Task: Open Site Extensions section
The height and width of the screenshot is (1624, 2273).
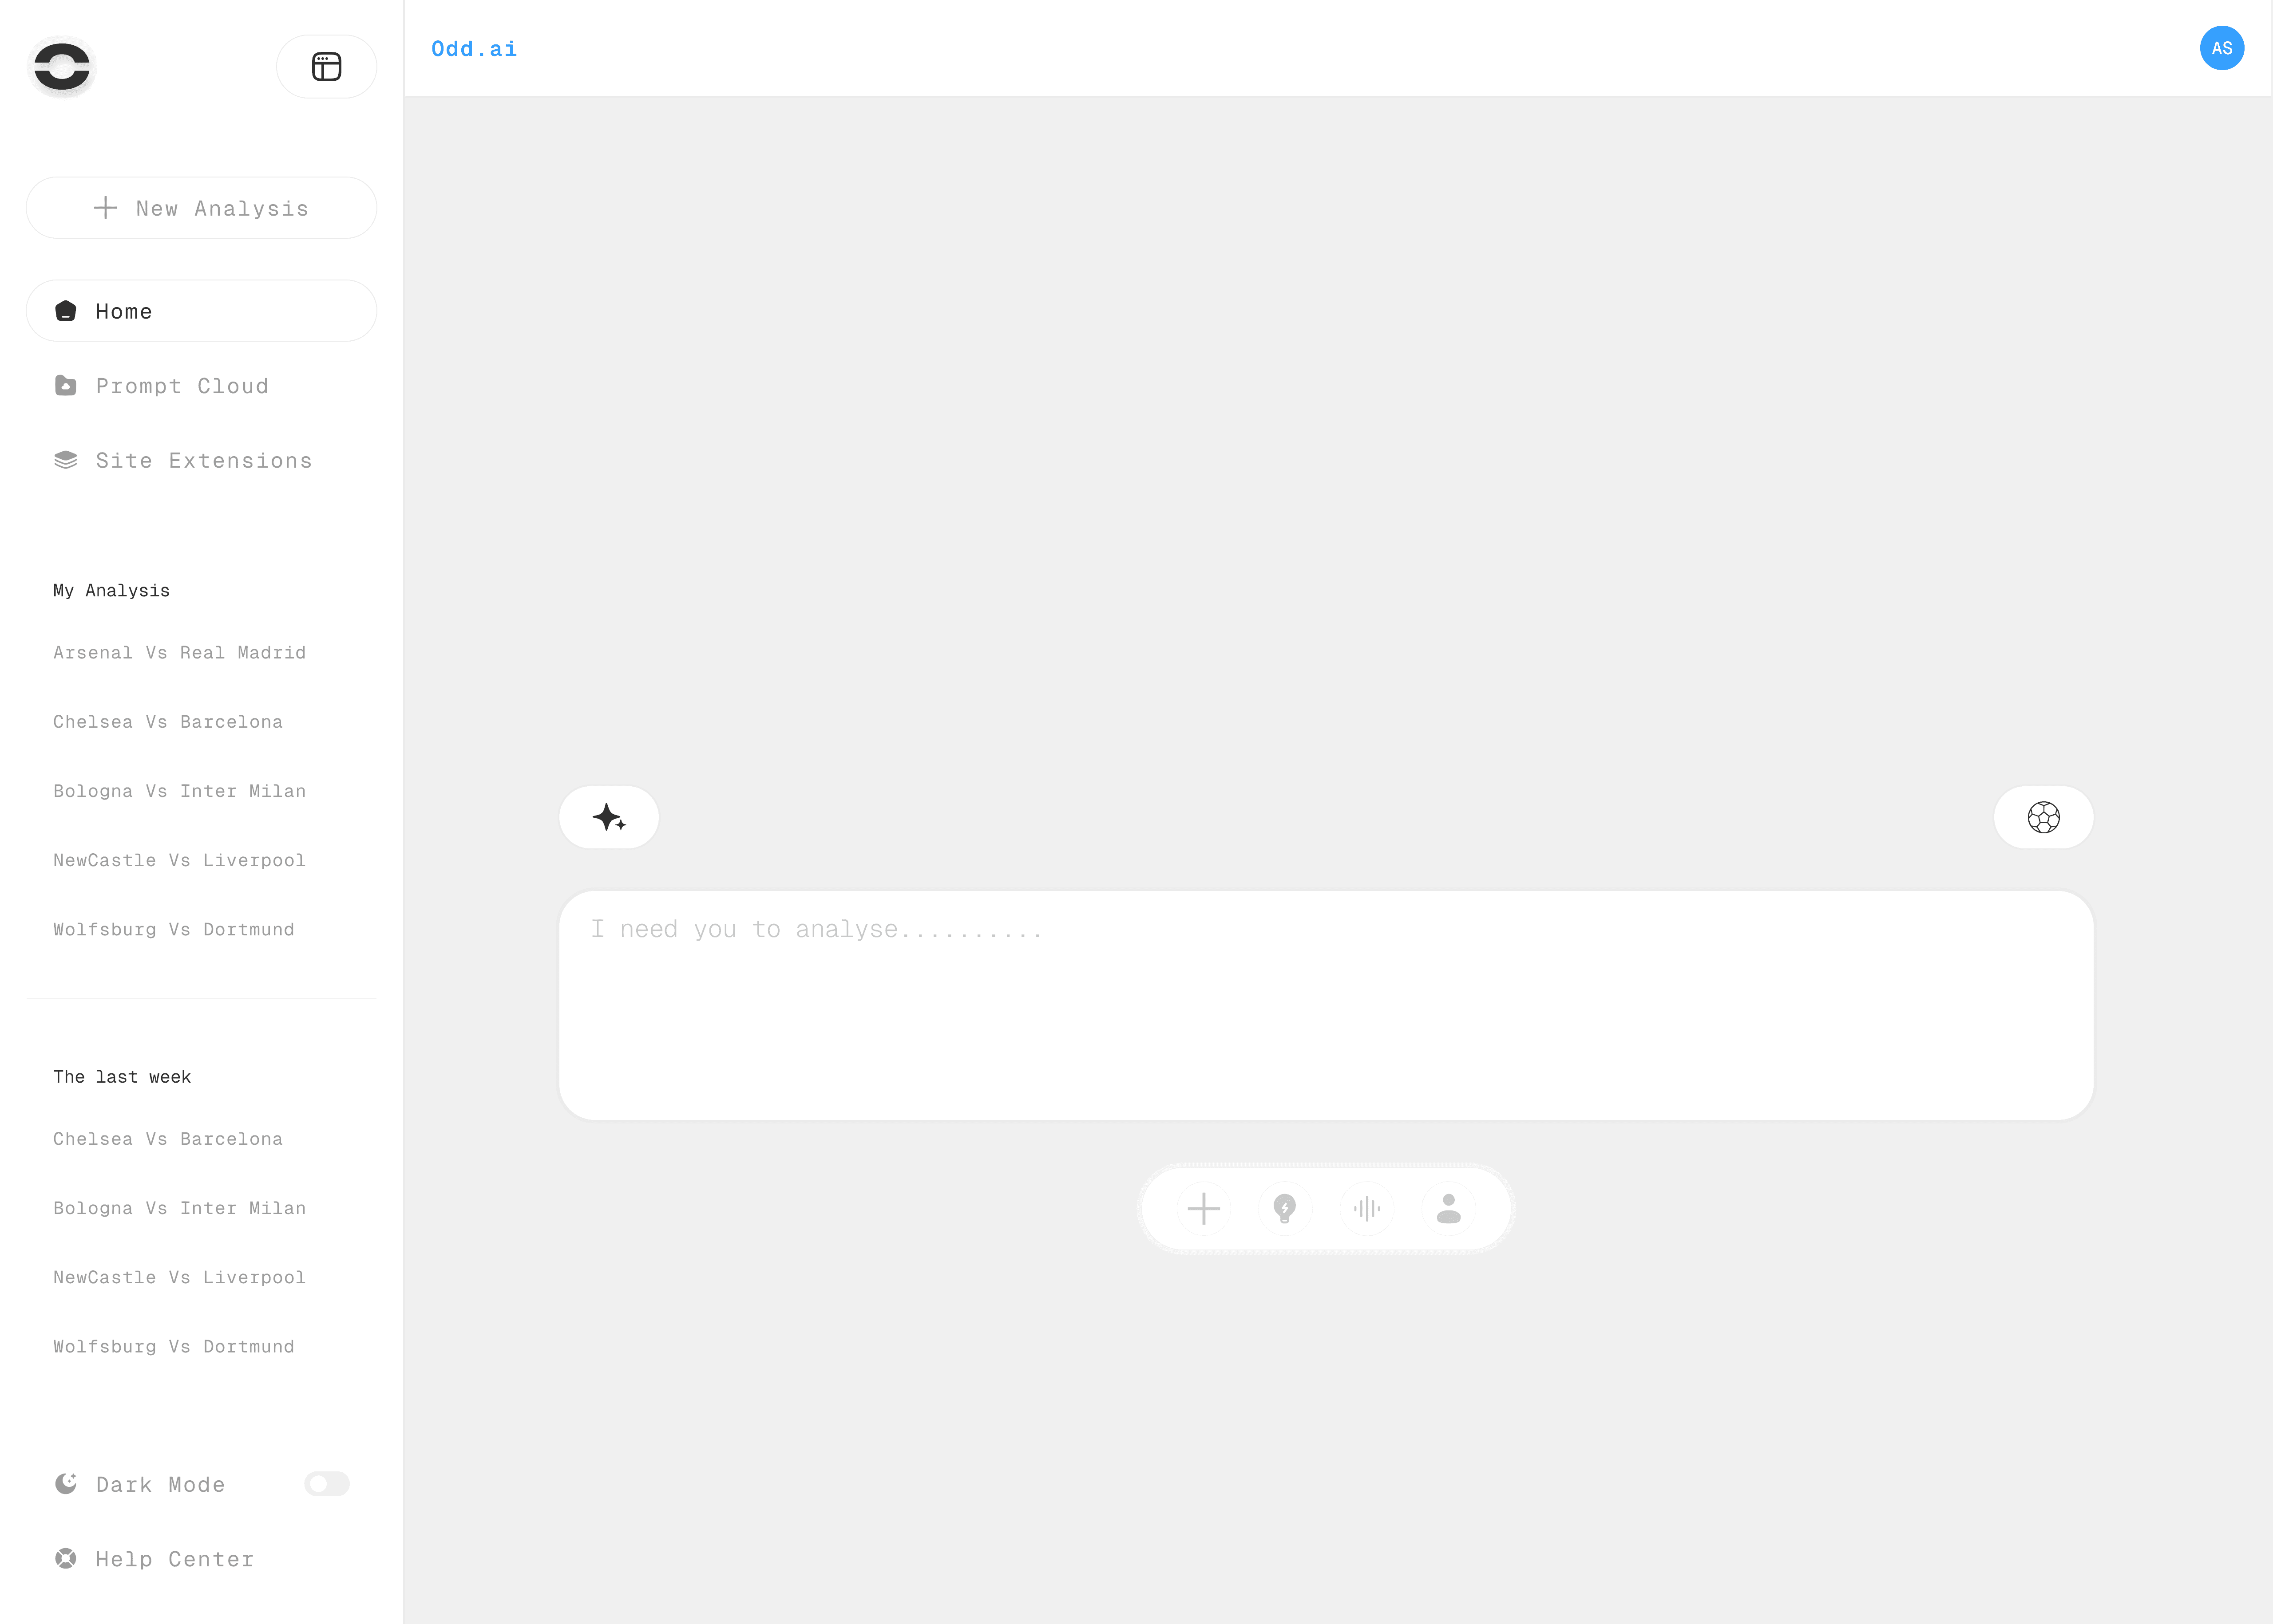Action: point(203,461)
